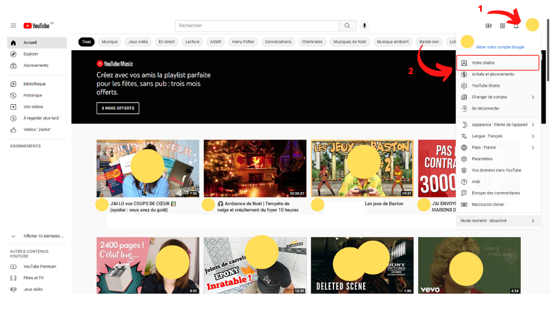Focus the Rechercher search field

[257, 26]
